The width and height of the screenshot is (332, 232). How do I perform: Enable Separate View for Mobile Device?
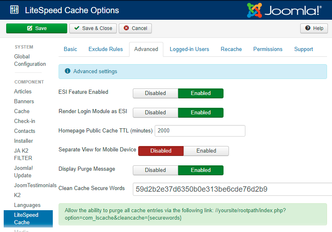click(x=206, y=151)
